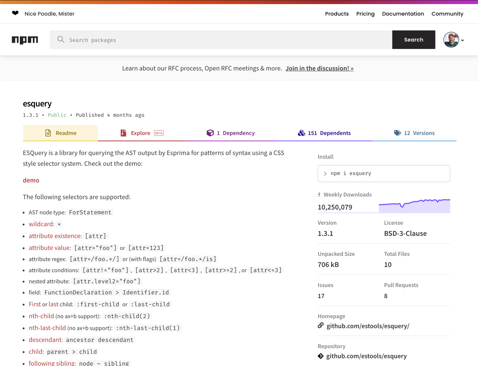Open the 12 Versions tab
The height and width of the screenshot is (366, 478).
click(414, 133)
